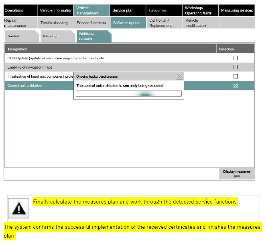266x244 pixels.
Task: Open Measuring devices tab
Action: [237, 10]
